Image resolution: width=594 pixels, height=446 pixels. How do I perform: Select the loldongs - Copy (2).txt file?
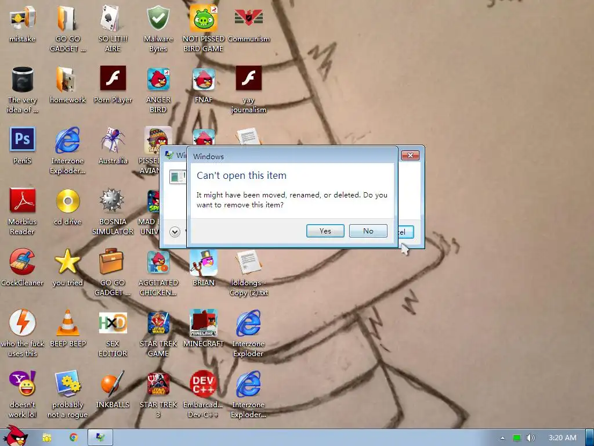click(x=249, y=273)
